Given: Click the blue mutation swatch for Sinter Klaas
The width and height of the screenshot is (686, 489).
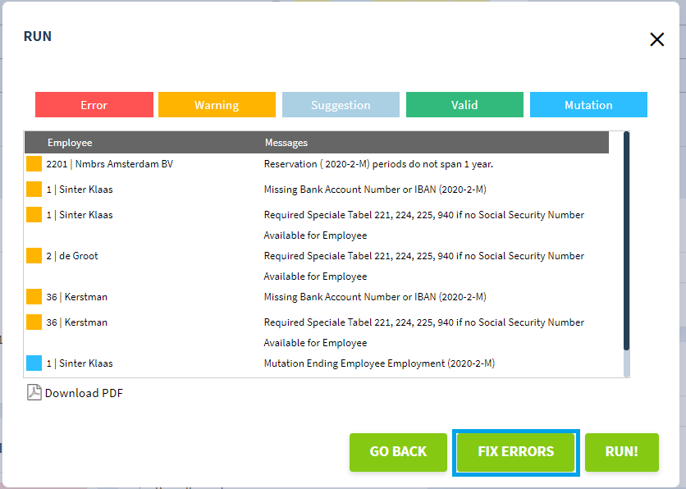Looking at the screenshot, I should point(34,363).
